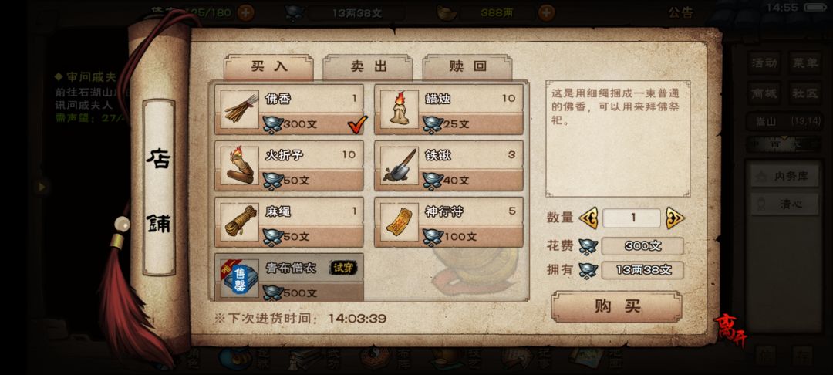The width and height of the screenshot is (833, 375).
Task: Open the 赎回 redeem tab
Action: click(467, 66)
